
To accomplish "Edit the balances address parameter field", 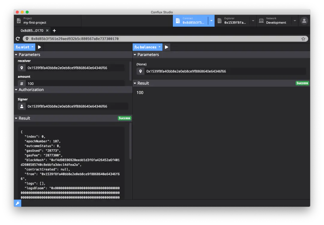I will point(225,71).
